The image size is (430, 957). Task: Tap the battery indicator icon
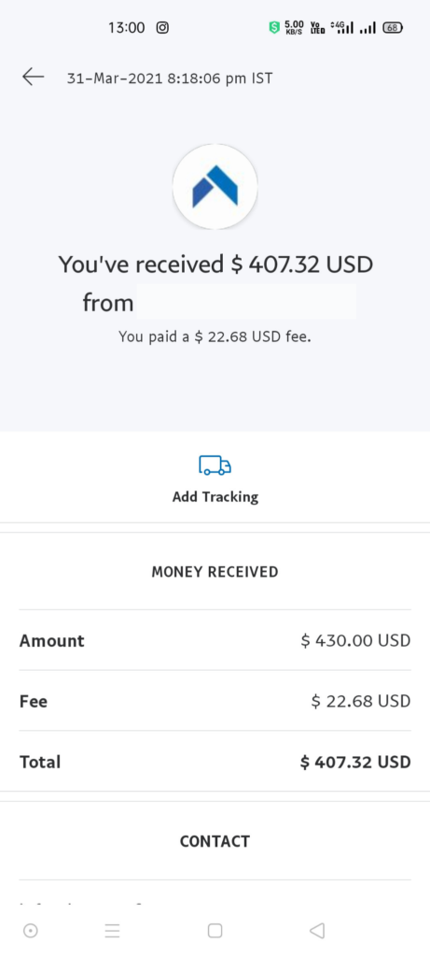point(393,27)
